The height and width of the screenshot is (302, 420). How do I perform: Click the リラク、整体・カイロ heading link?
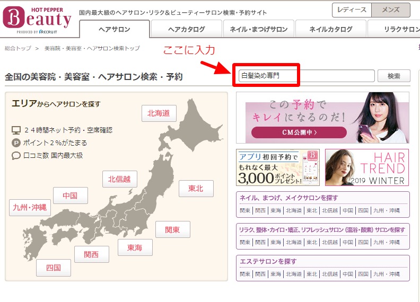click(x=322, y=230)
